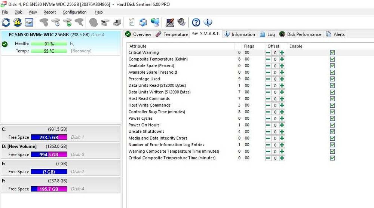Decrease offset for Data Units Read
This screenshot has height=208, width=374.
click(x=268, y=85)
